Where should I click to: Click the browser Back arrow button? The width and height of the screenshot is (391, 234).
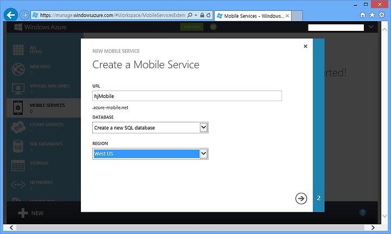(x=10, y=15)
